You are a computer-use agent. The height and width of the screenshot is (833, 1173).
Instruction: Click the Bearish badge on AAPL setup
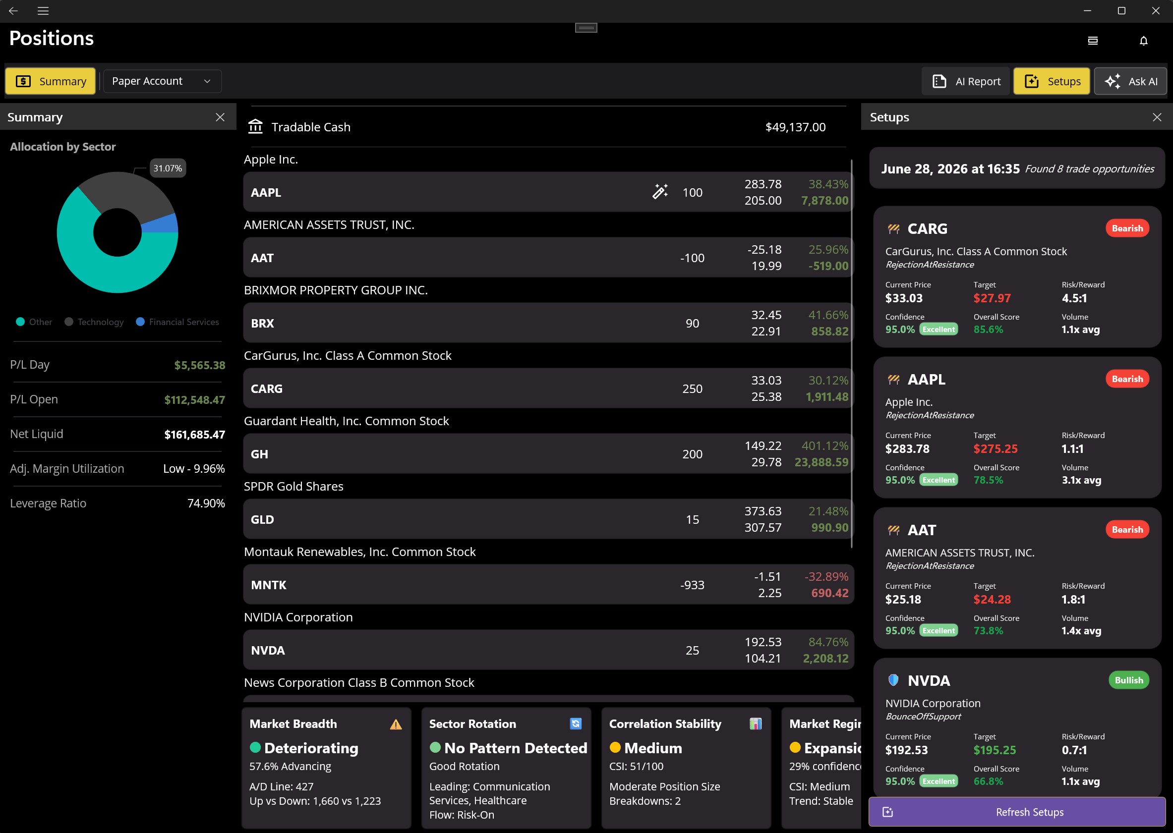tap(1127, 379)
